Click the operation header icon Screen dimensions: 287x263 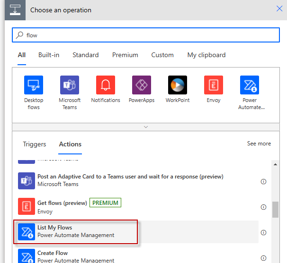pyautogui.click(x=15, y=10)
